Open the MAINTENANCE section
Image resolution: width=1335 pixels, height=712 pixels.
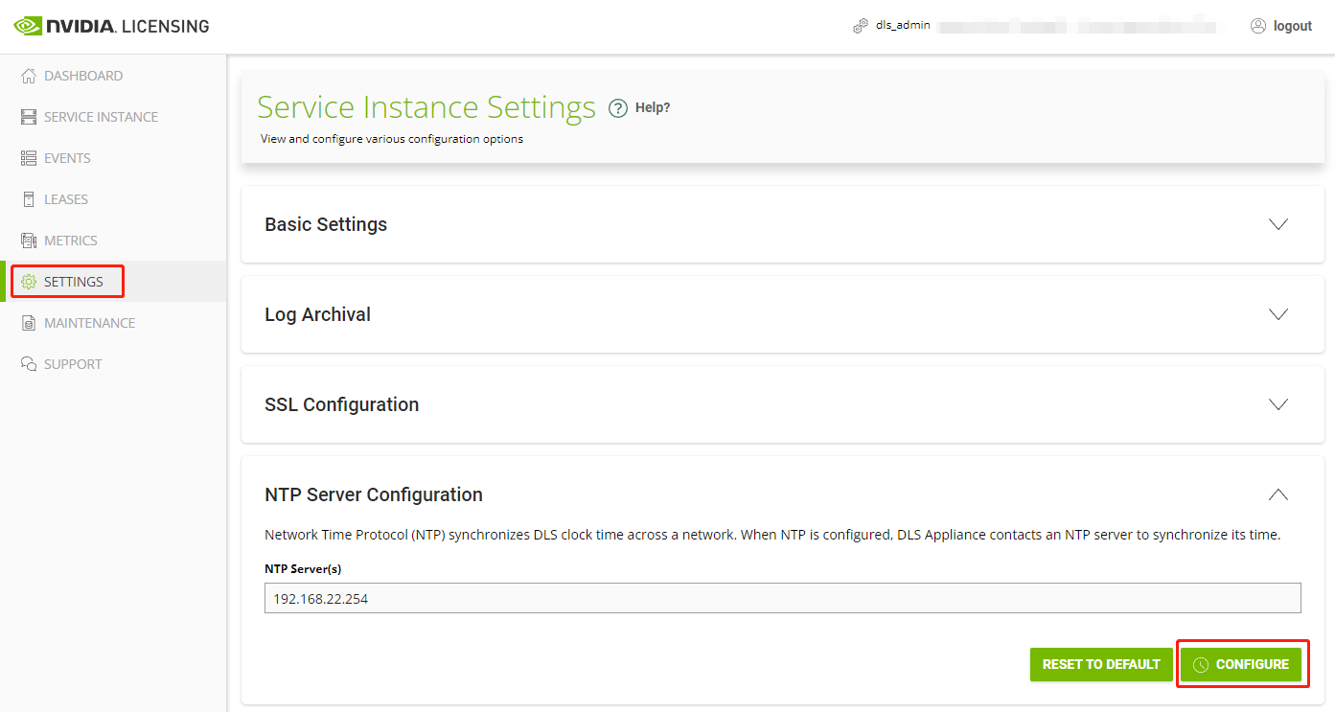point(89,323)
